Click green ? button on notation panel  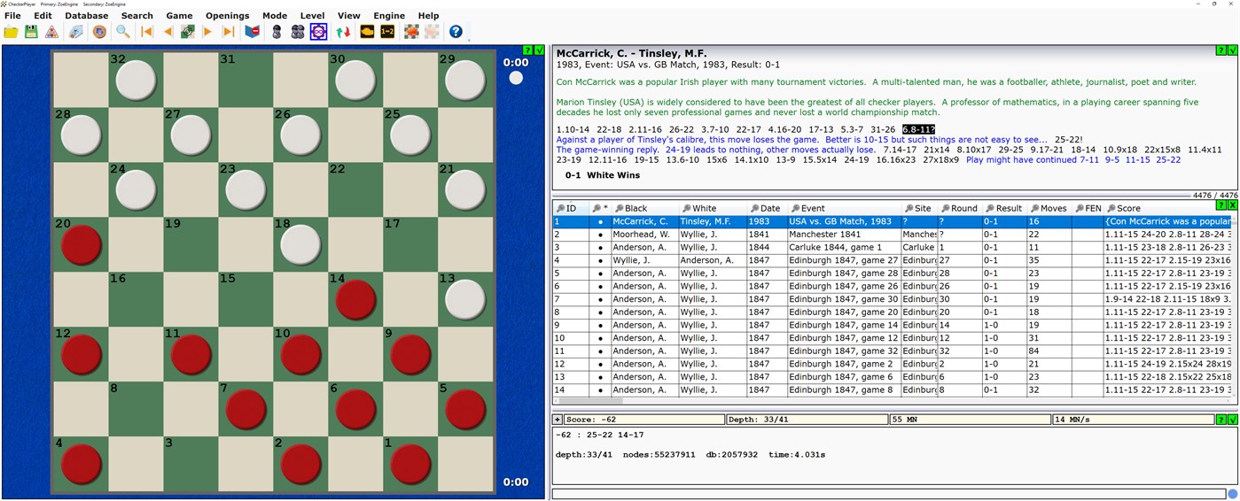click(1221, 50)
